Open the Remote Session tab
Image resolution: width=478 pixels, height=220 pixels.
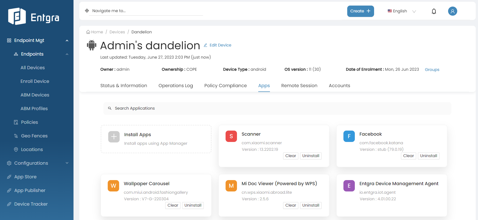click(299, 86)
